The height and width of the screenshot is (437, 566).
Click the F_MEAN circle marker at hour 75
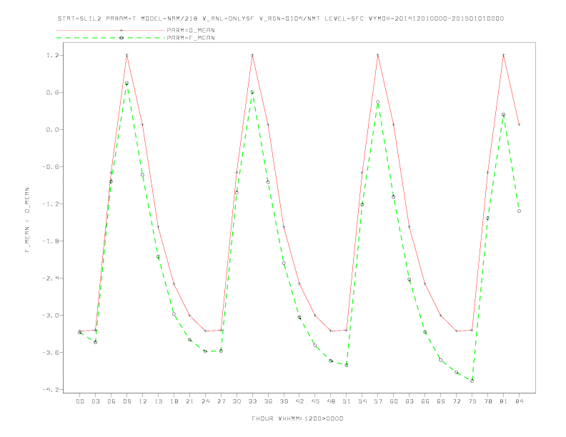(472, 381)
